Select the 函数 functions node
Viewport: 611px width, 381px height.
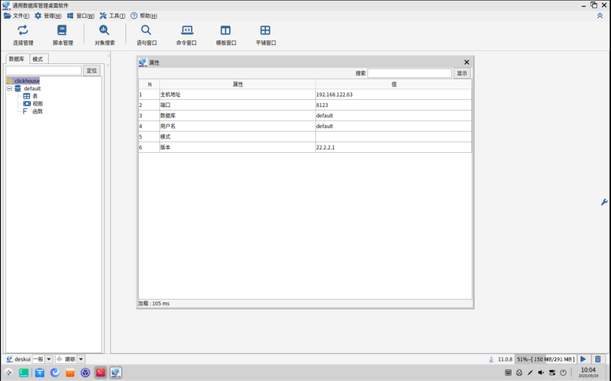pos(33,112)
